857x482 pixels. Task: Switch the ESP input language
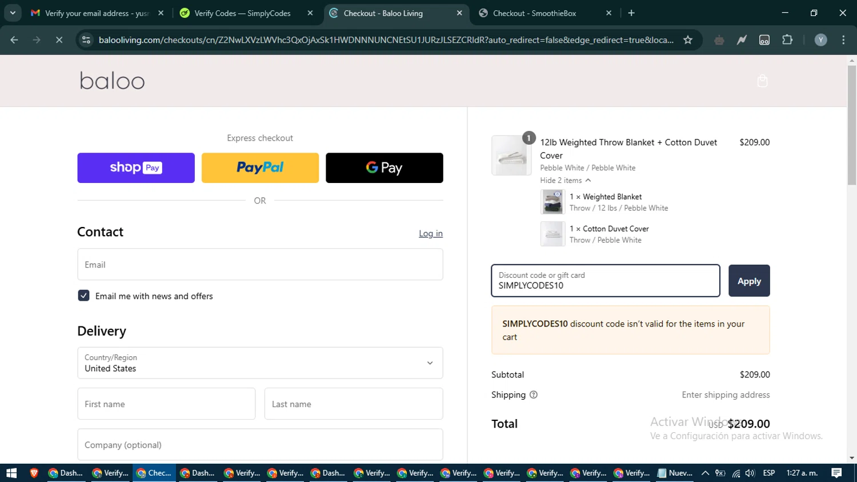pos(769,473)
